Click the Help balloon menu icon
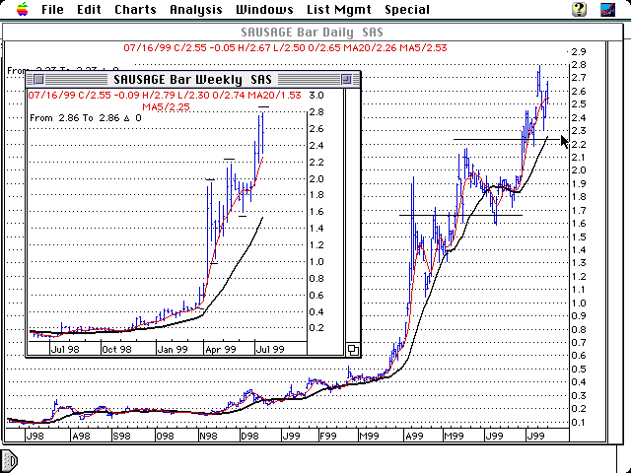 (x=580, y=10)
